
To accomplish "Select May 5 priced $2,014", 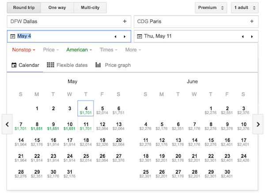I will click(x=102, y=110).
